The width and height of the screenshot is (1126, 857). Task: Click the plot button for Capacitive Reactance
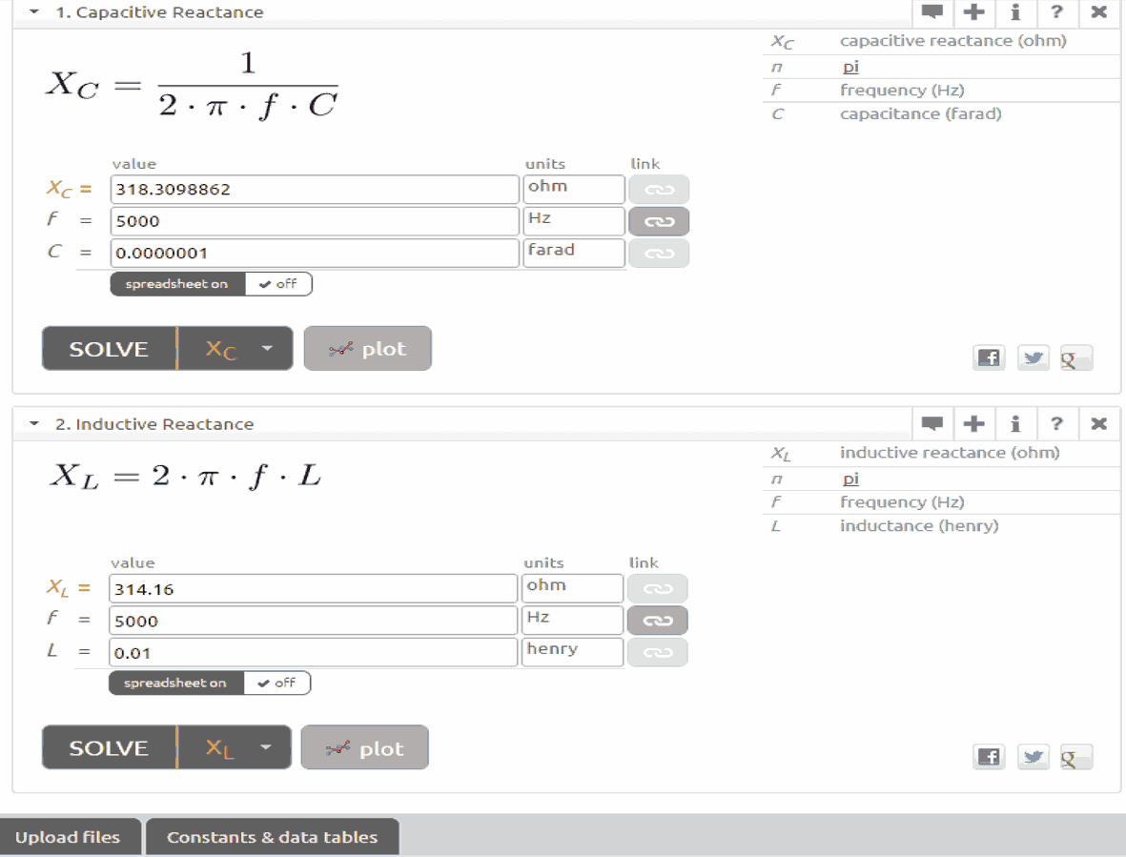pos(367,349)
